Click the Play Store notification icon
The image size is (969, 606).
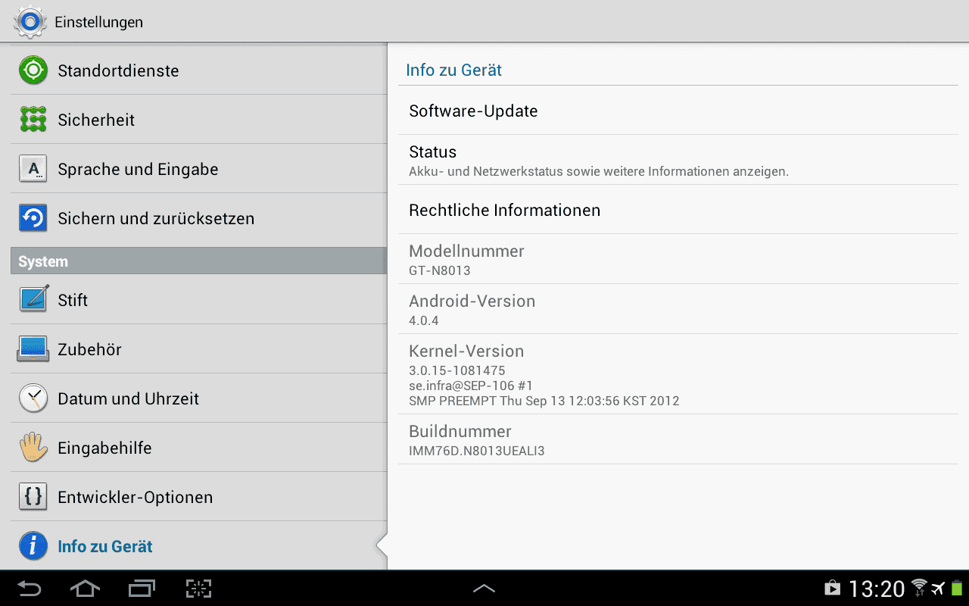832,589
